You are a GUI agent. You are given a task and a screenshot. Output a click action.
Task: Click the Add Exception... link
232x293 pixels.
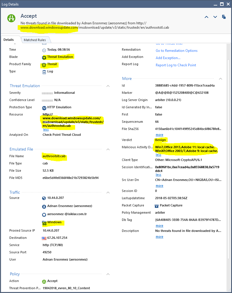(x=168, y=58)
